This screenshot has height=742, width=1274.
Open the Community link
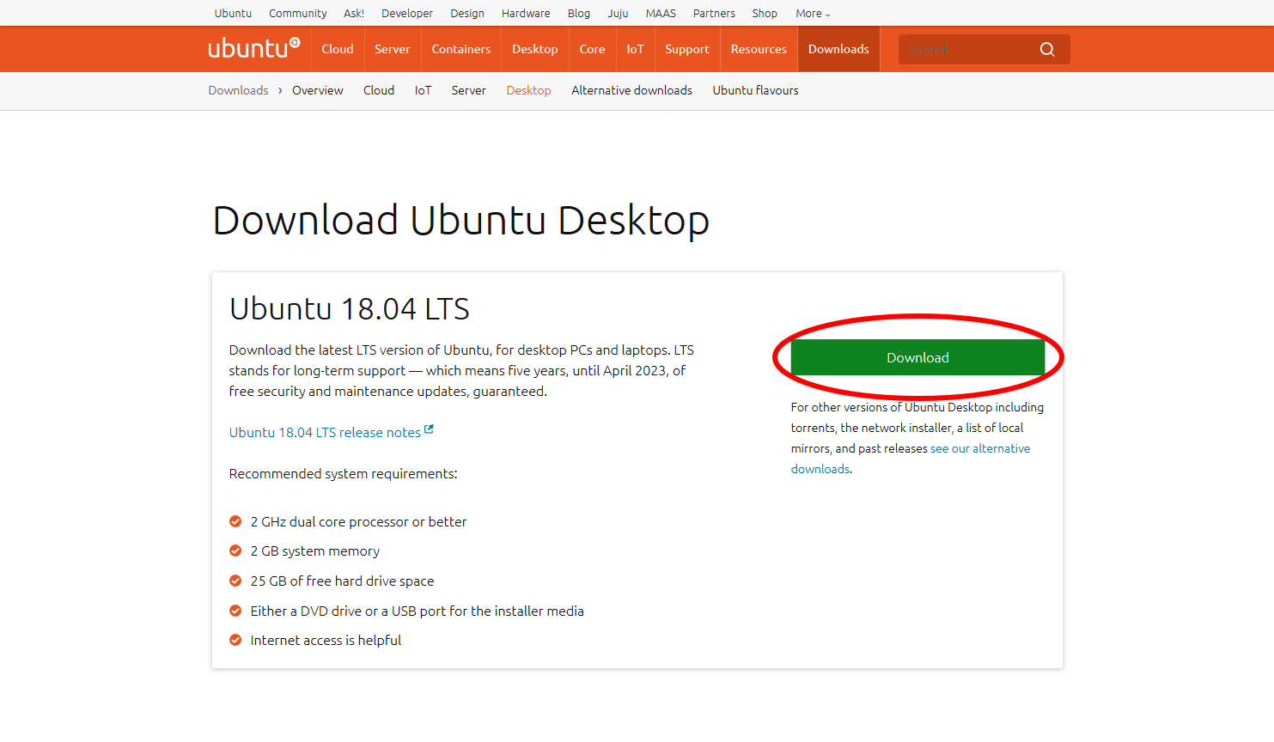(297, 13)
